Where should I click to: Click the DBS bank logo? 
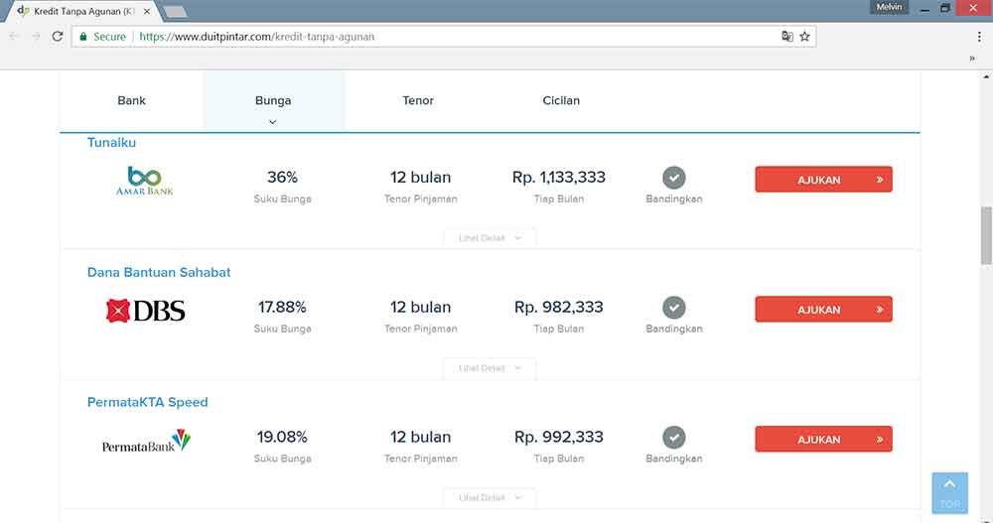pyautogui.click(x=146, y=311)
